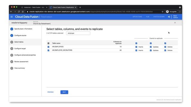
Task: Click the Basic Edition label
Action: (x=175, y=17)
